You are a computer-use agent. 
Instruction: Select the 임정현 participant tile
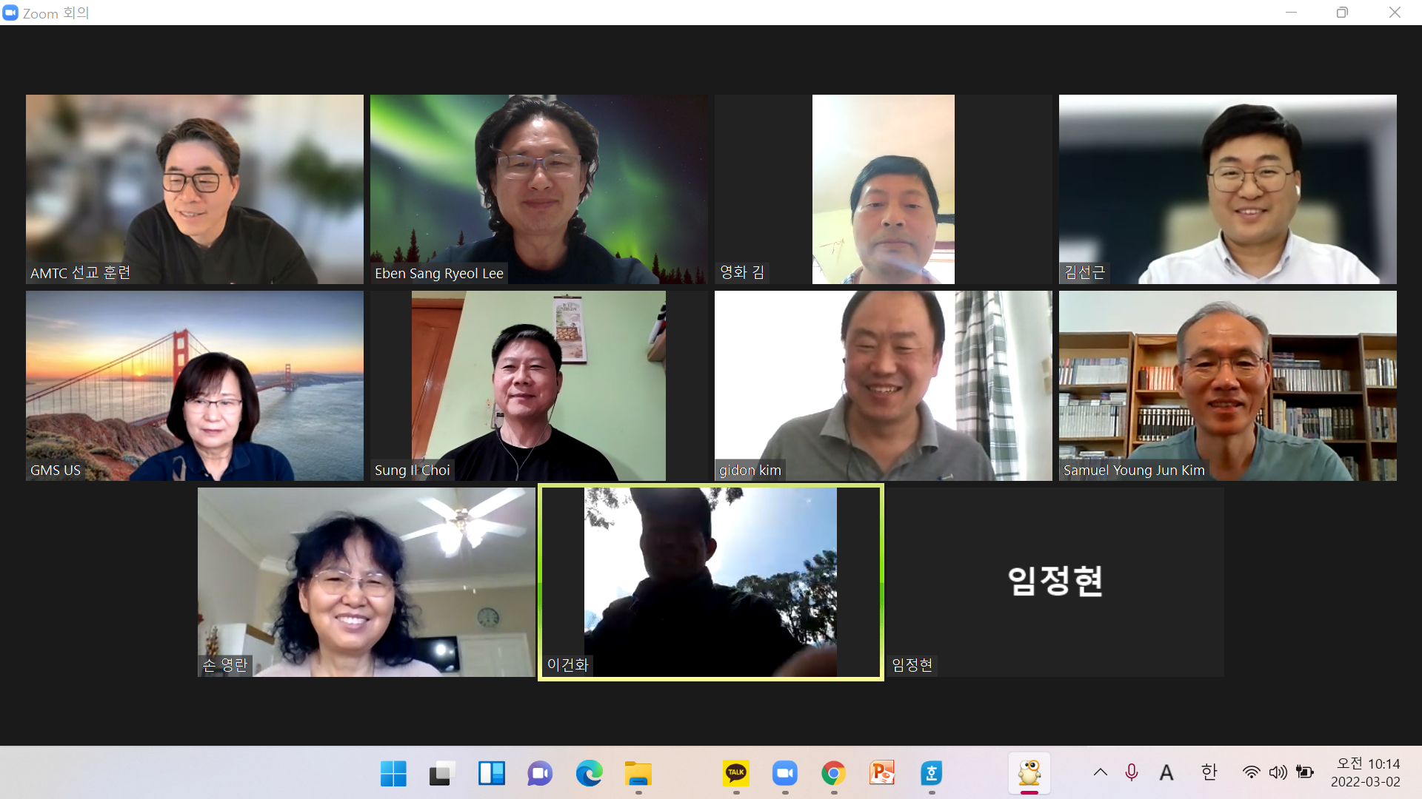(1054, 581)
